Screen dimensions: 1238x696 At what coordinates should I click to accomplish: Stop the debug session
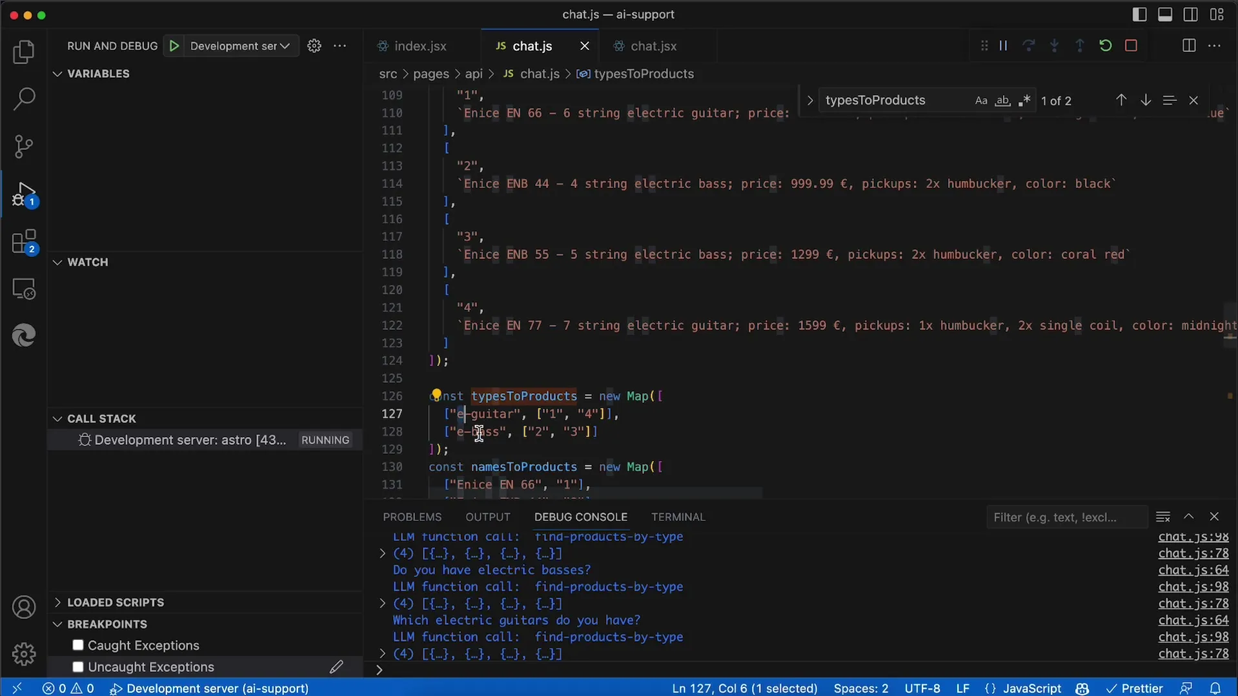click(1131, 46)
